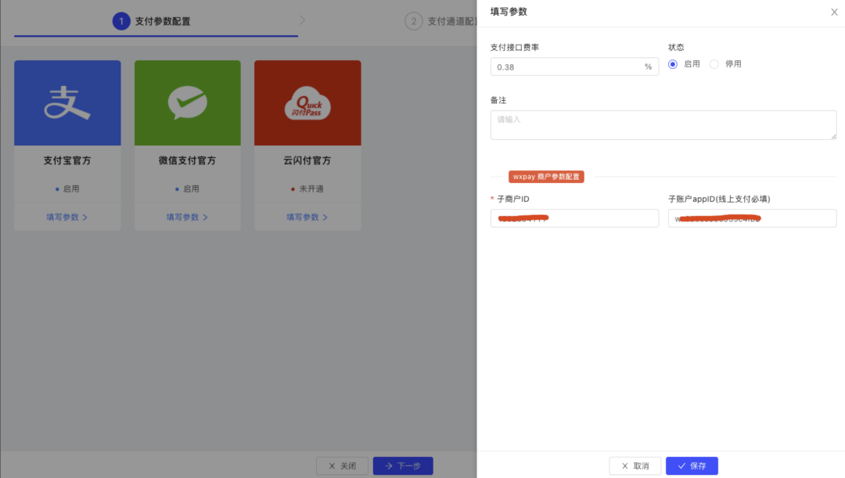Image resolution: width=845 pixels, height=478 pixels.
Task: Open 填写参数 under 云闪付官方
Action: tap(307, 217)
